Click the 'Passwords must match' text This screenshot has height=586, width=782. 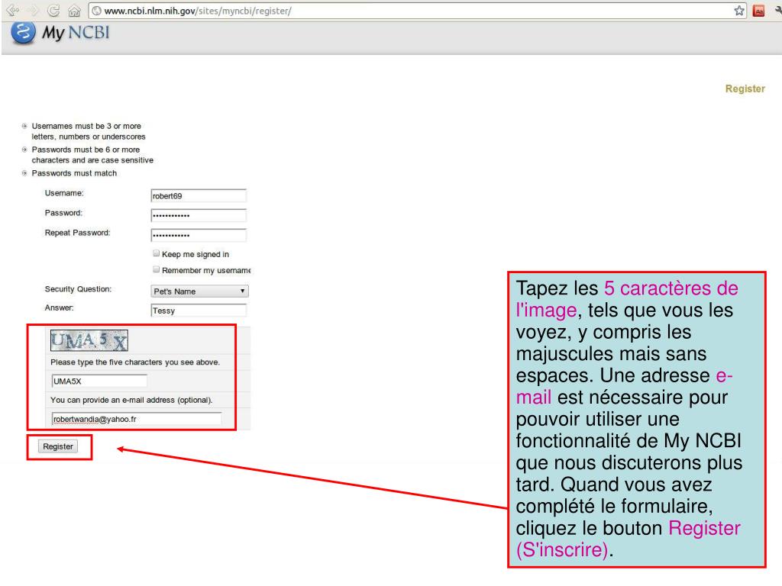(x=74, y=173)
